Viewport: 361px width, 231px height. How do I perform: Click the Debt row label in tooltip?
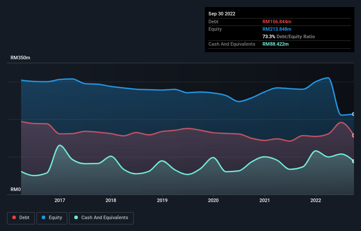click(213, 22)
